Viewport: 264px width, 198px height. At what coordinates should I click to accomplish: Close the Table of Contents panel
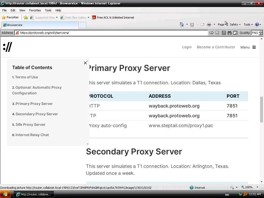[x=85, y=63]
